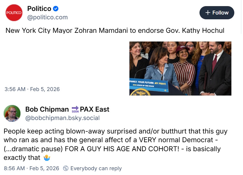Open the @bobchipman.bsky.social handle
243x175 pixels.
click(x=63, y=118)
